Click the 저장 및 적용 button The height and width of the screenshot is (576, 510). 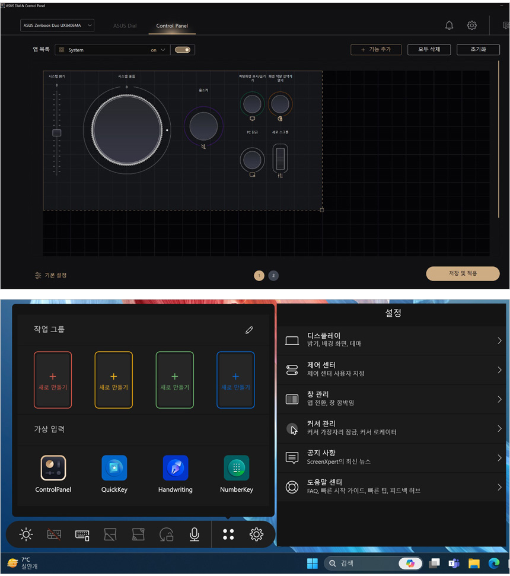point(463,273)
